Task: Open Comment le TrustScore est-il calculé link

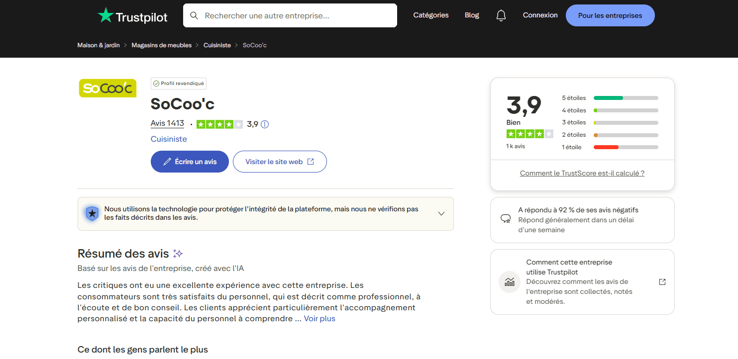Action: pos(582,173)
